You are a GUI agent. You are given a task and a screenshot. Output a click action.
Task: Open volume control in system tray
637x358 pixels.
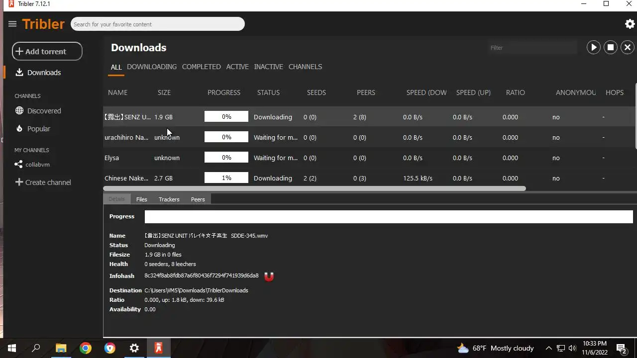coord(572,348)
